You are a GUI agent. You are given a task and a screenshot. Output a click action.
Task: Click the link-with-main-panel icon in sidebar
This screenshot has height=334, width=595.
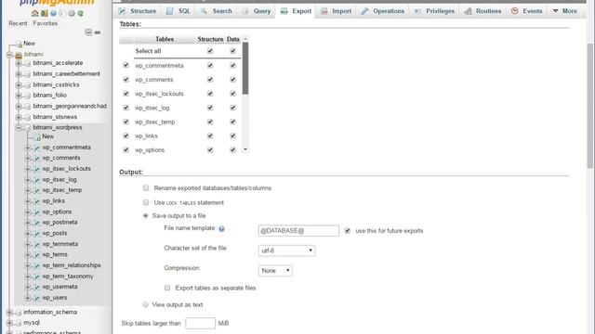98,32
